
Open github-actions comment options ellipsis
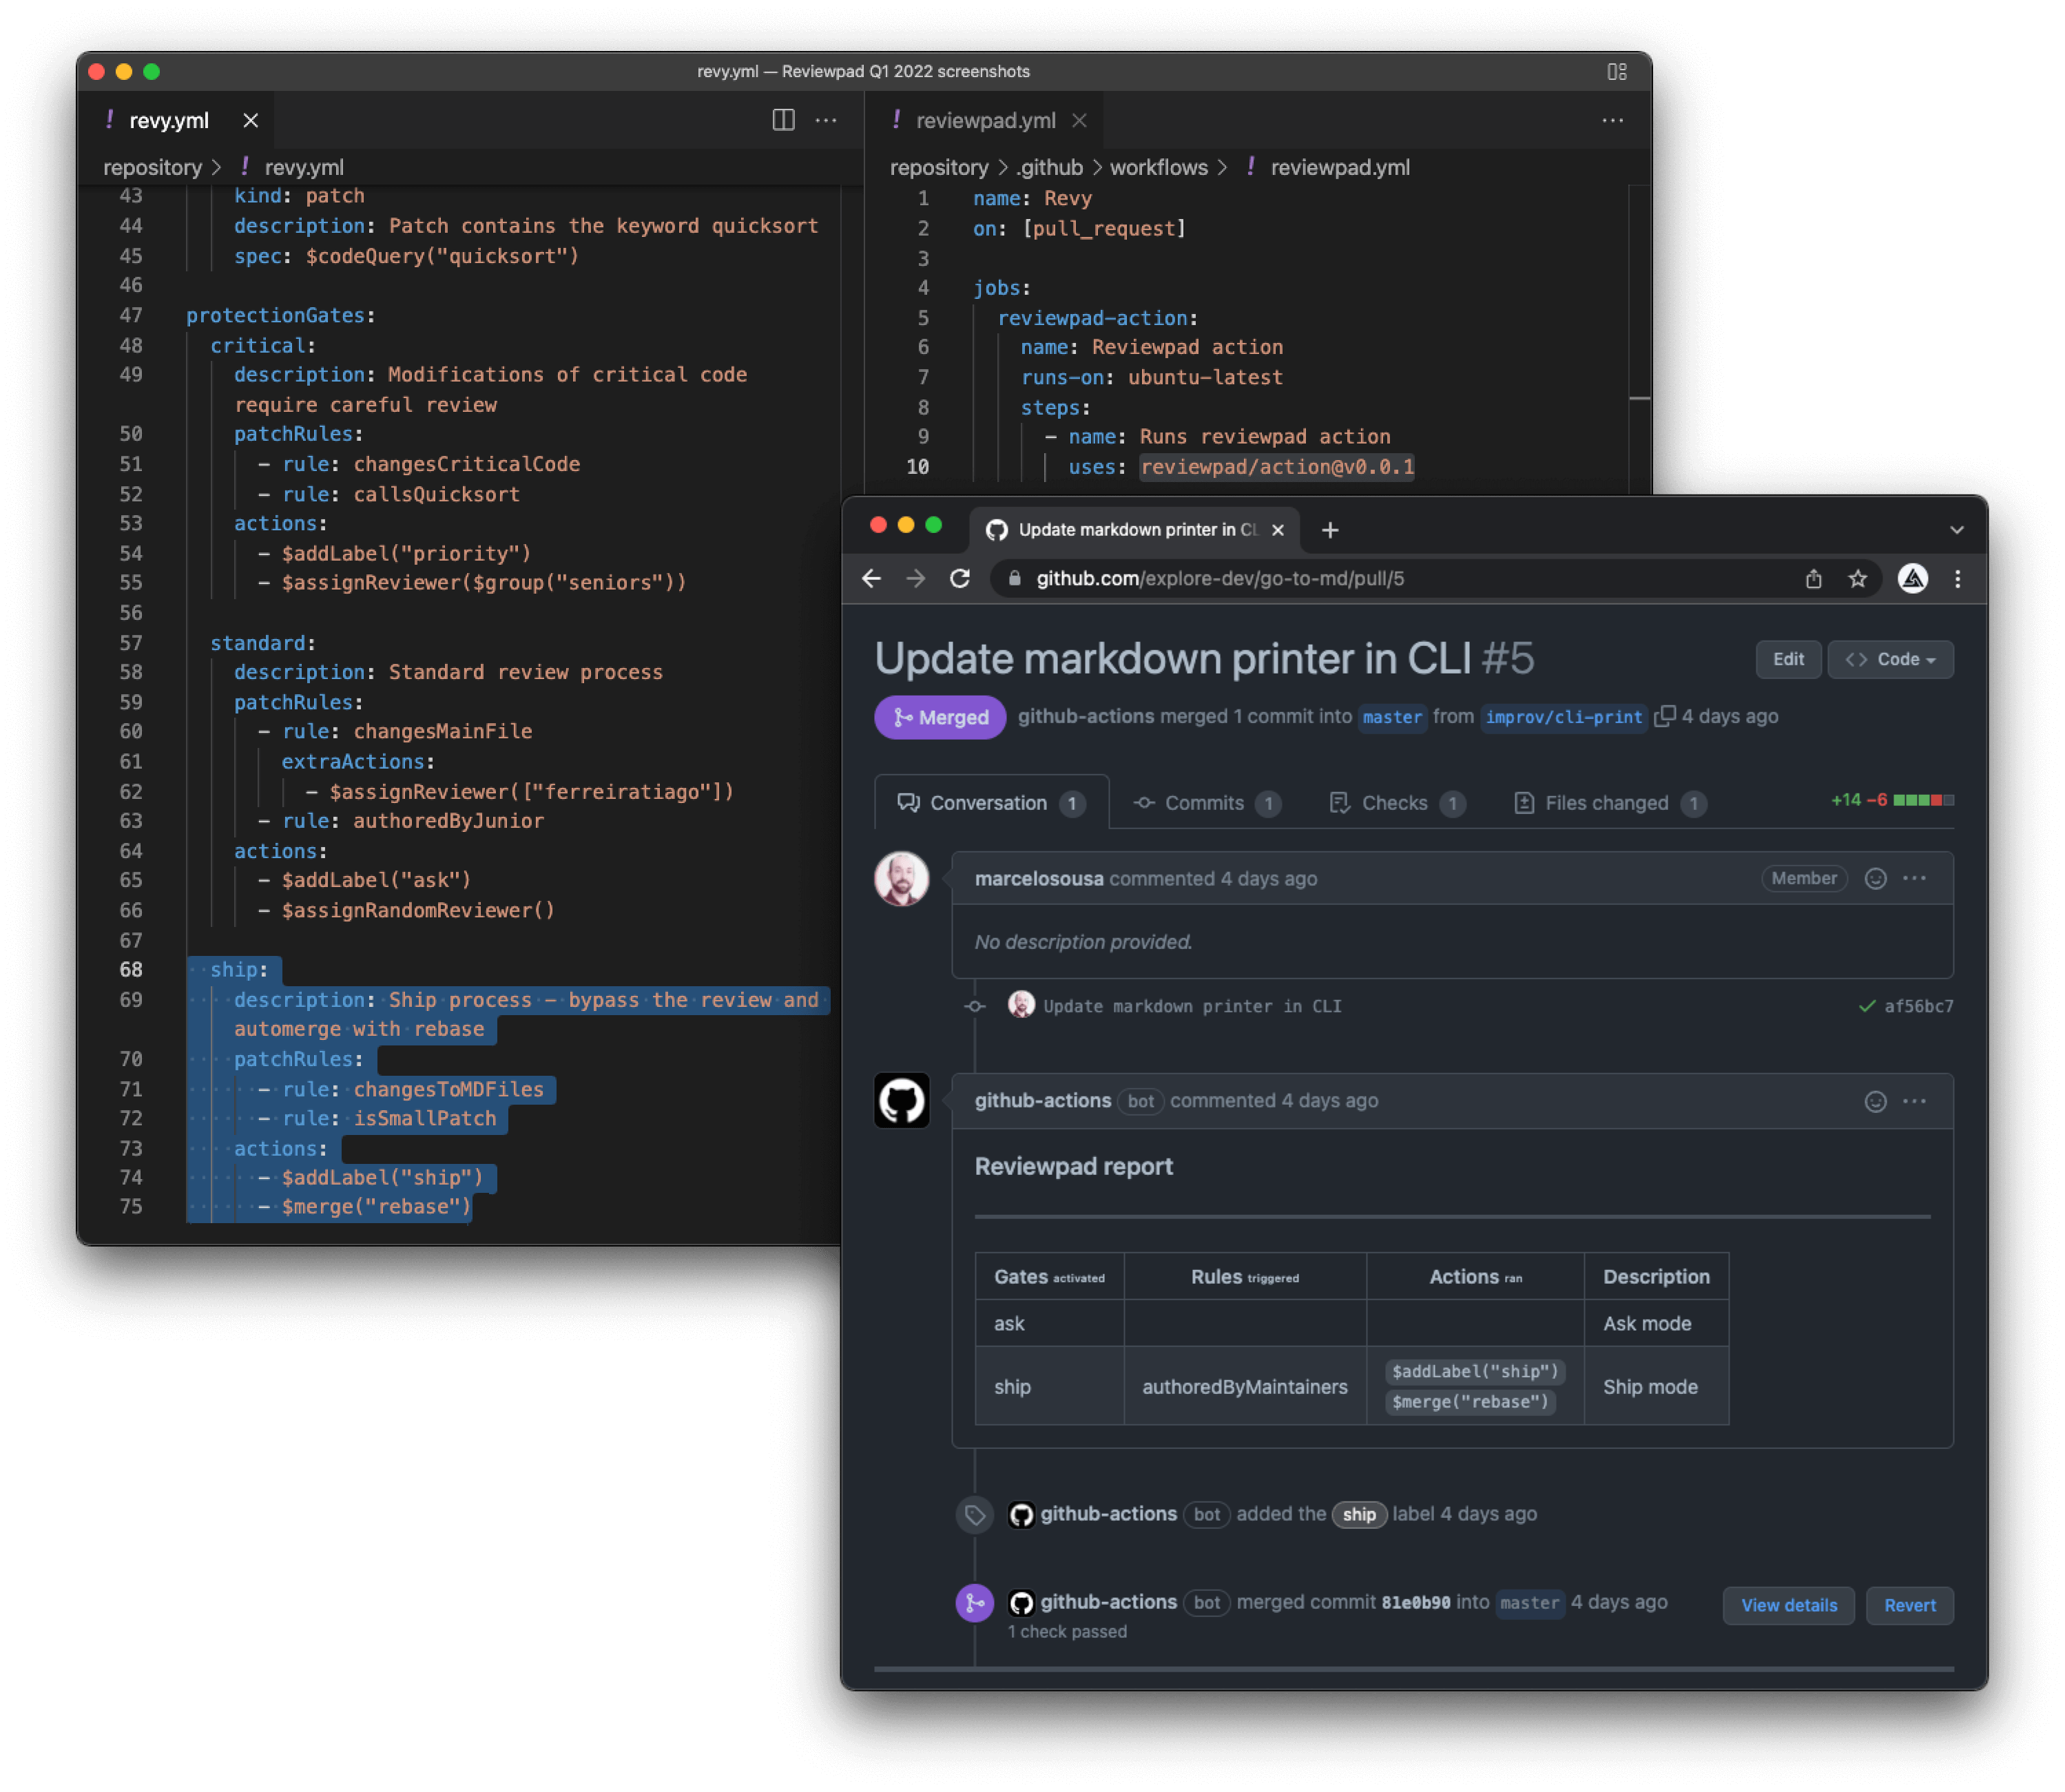coord(1914,1101)
